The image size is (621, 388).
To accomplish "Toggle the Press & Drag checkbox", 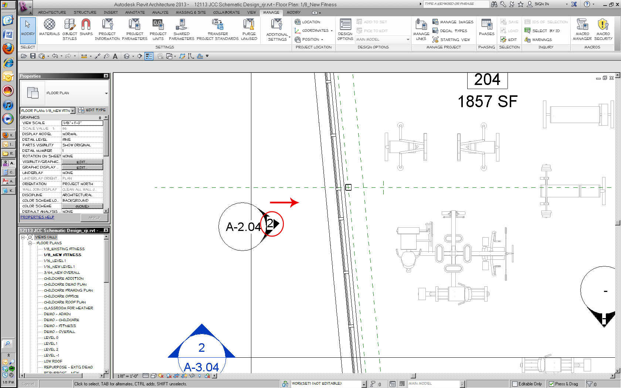I will point(552,384).
